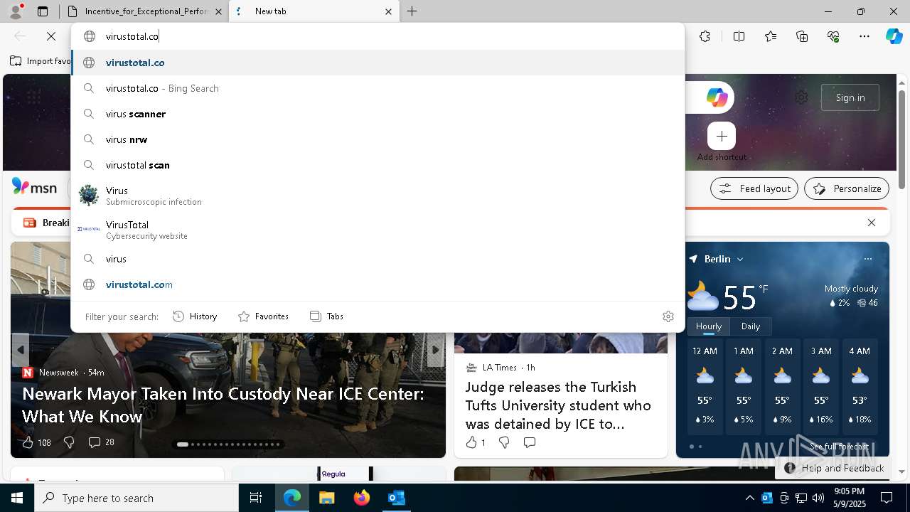The width and height of the screenshot is (910, 512).
Task: Click the Sign in button
Action: click(x=850, y=97)
